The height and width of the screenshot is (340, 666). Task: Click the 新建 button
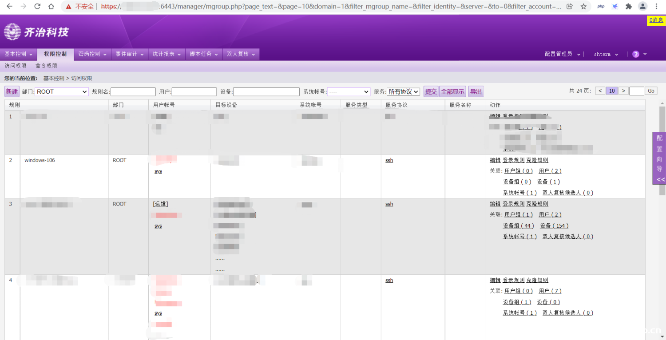click(x=12, y=92)
